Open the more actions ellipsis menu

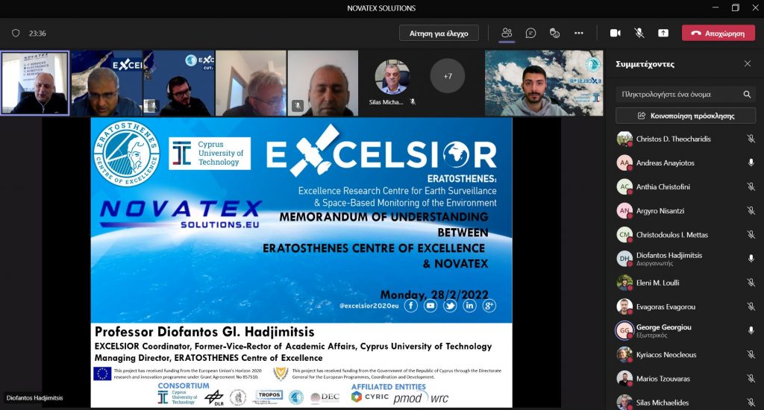tap(579, 33)
